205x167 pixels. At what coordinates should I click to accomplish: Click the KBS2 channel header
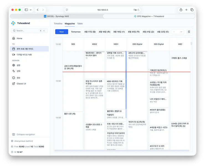pos(94,44)
